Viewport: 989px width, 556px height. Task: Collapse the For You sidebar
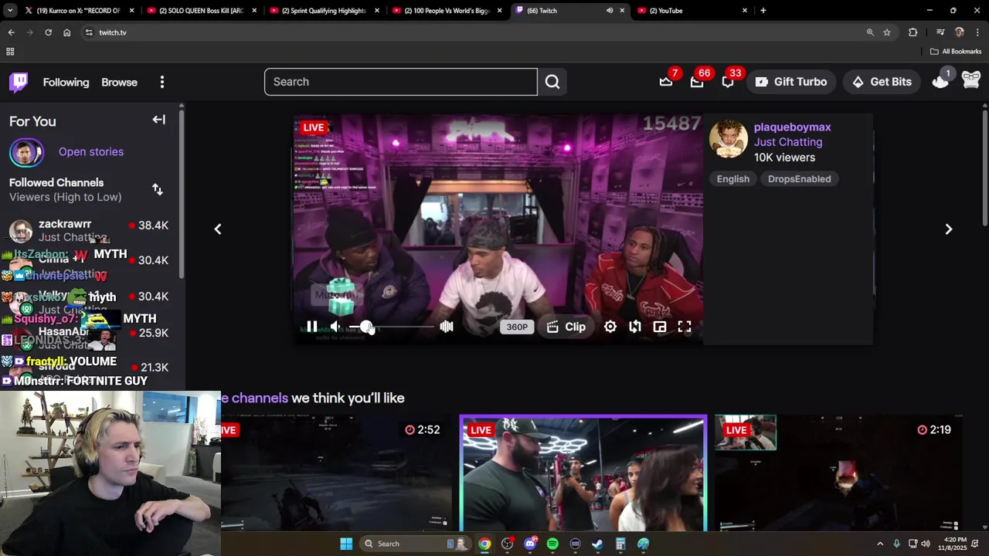[158, 120]
